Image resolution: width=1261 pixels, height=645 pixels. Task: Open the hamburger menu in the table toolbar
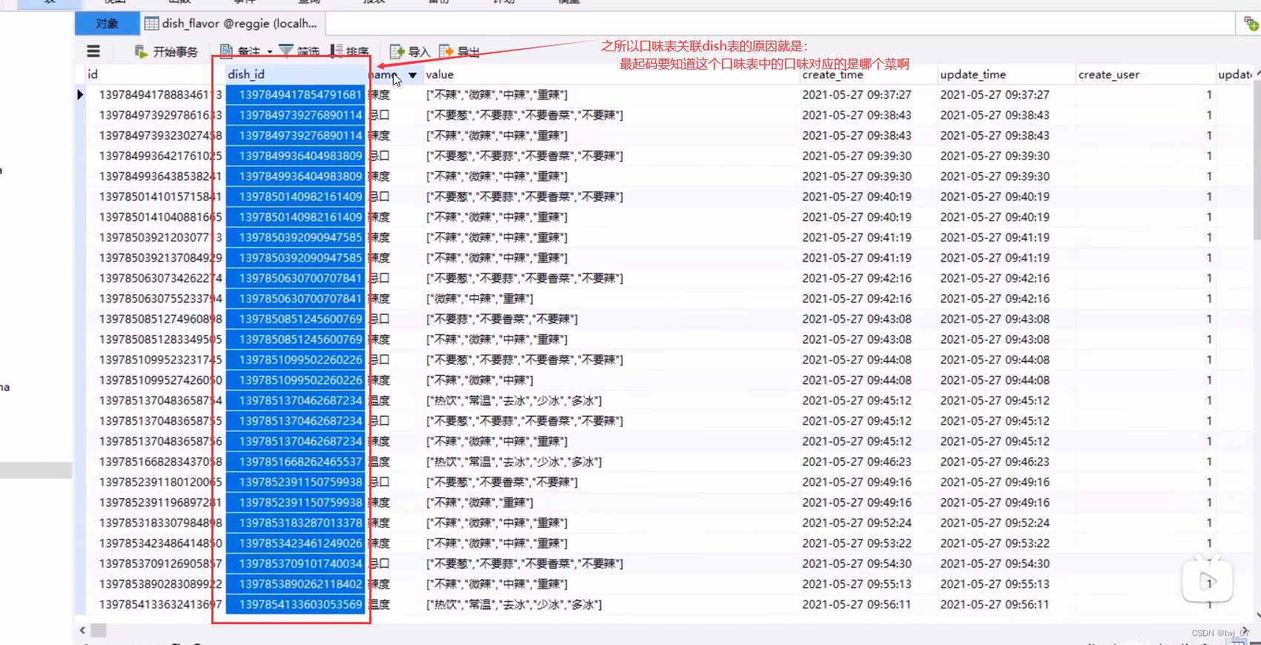coord(93,51)
